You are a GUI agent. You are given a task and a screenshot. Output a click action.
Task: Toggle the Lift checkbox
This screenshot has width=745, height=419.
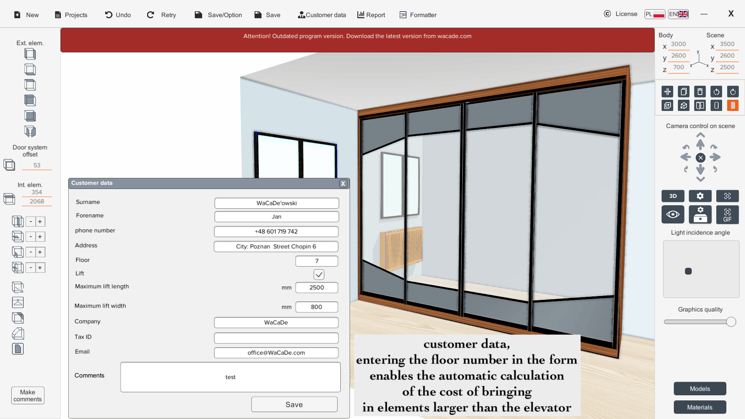(x=319, y=274)
